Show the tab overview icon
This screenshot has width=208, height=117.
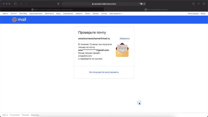click(204, 4)
